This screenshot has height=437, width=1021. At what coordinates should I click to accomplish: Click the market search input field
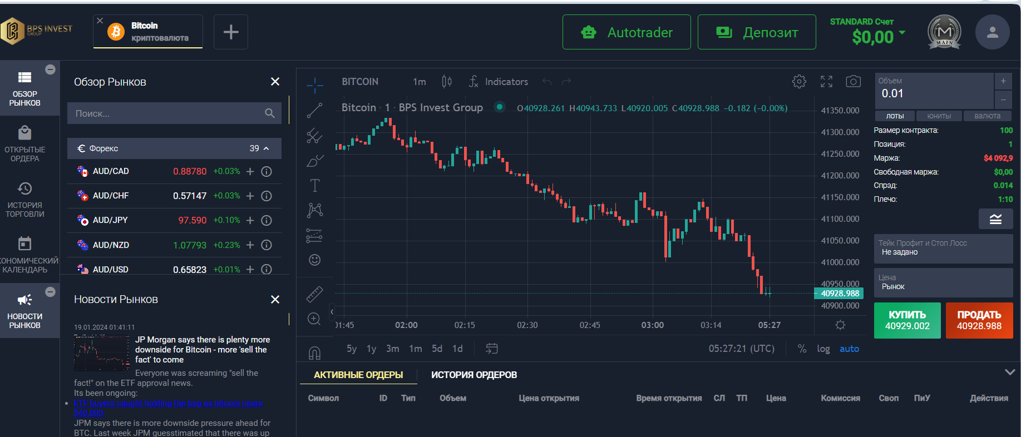tap(174, 113)
